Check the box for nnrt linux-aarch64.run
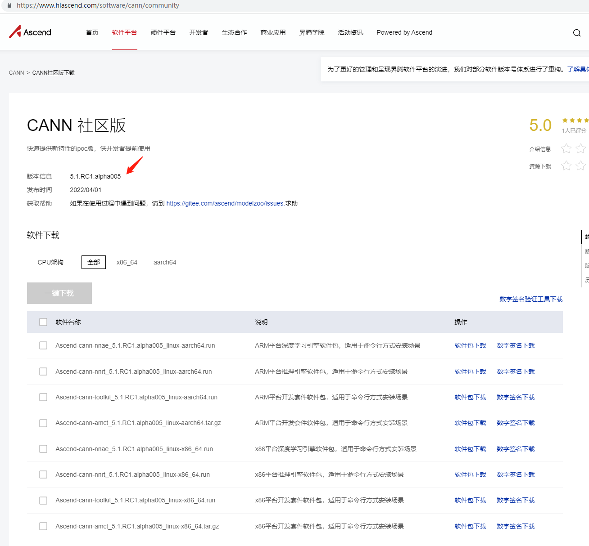The width and height of the screenshot is (589, 546). [43, 371]
